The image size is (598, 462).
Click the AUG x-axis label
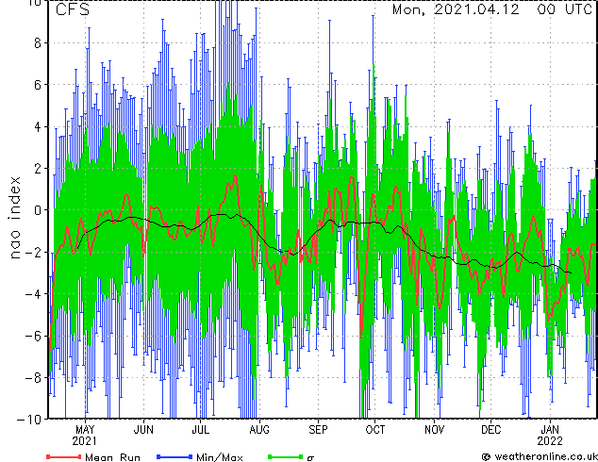tap(259, 430)
